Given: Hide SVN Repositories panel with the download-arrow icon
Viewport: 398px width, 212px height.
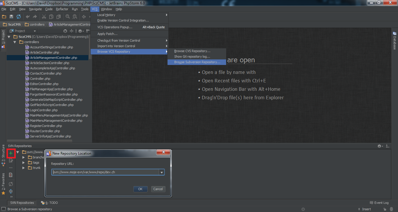Looking at the screenshot, I should pyautogui.click(x=387, y=146).
